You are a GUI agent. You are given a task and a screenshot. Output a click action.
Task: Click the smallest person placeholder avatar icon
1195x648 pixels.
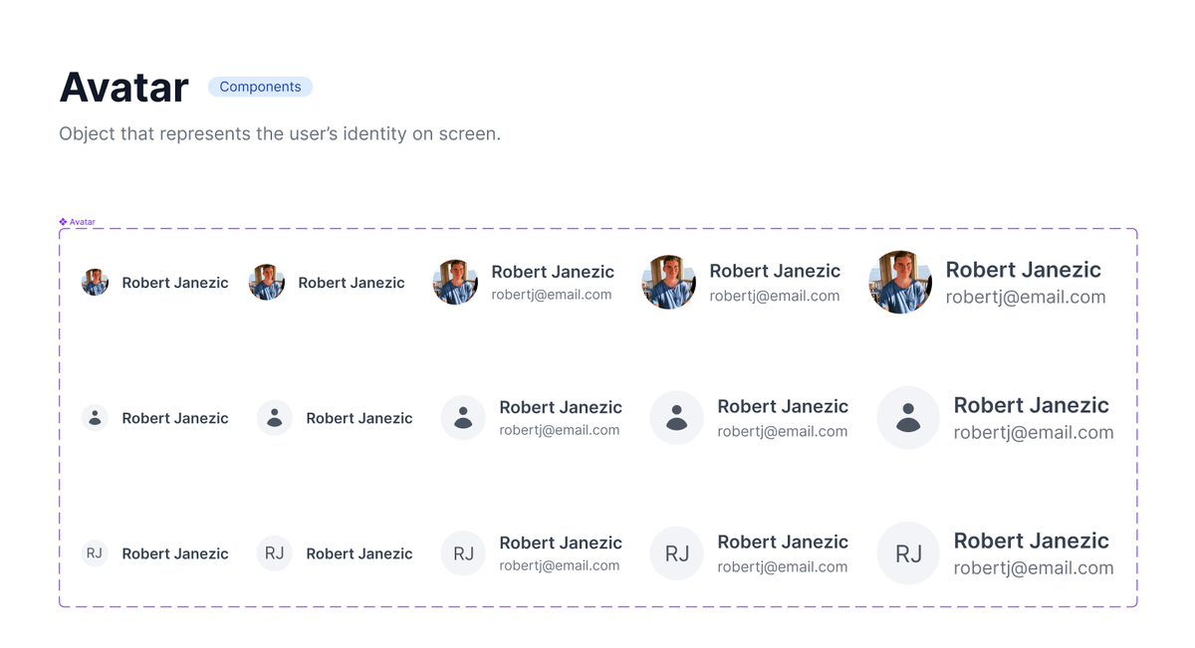95,418
